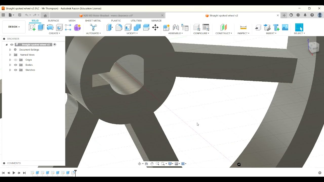Switch to the MANAGE tab
Viewport: 324px width, 182px height.
tap(156, 21)
